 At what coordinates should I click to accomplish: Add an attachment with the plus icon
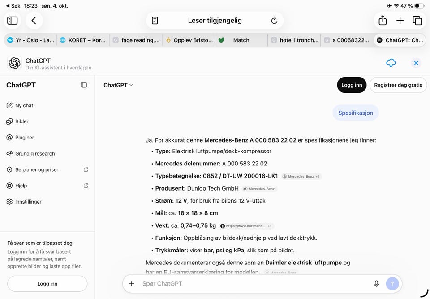coord(132,284)
